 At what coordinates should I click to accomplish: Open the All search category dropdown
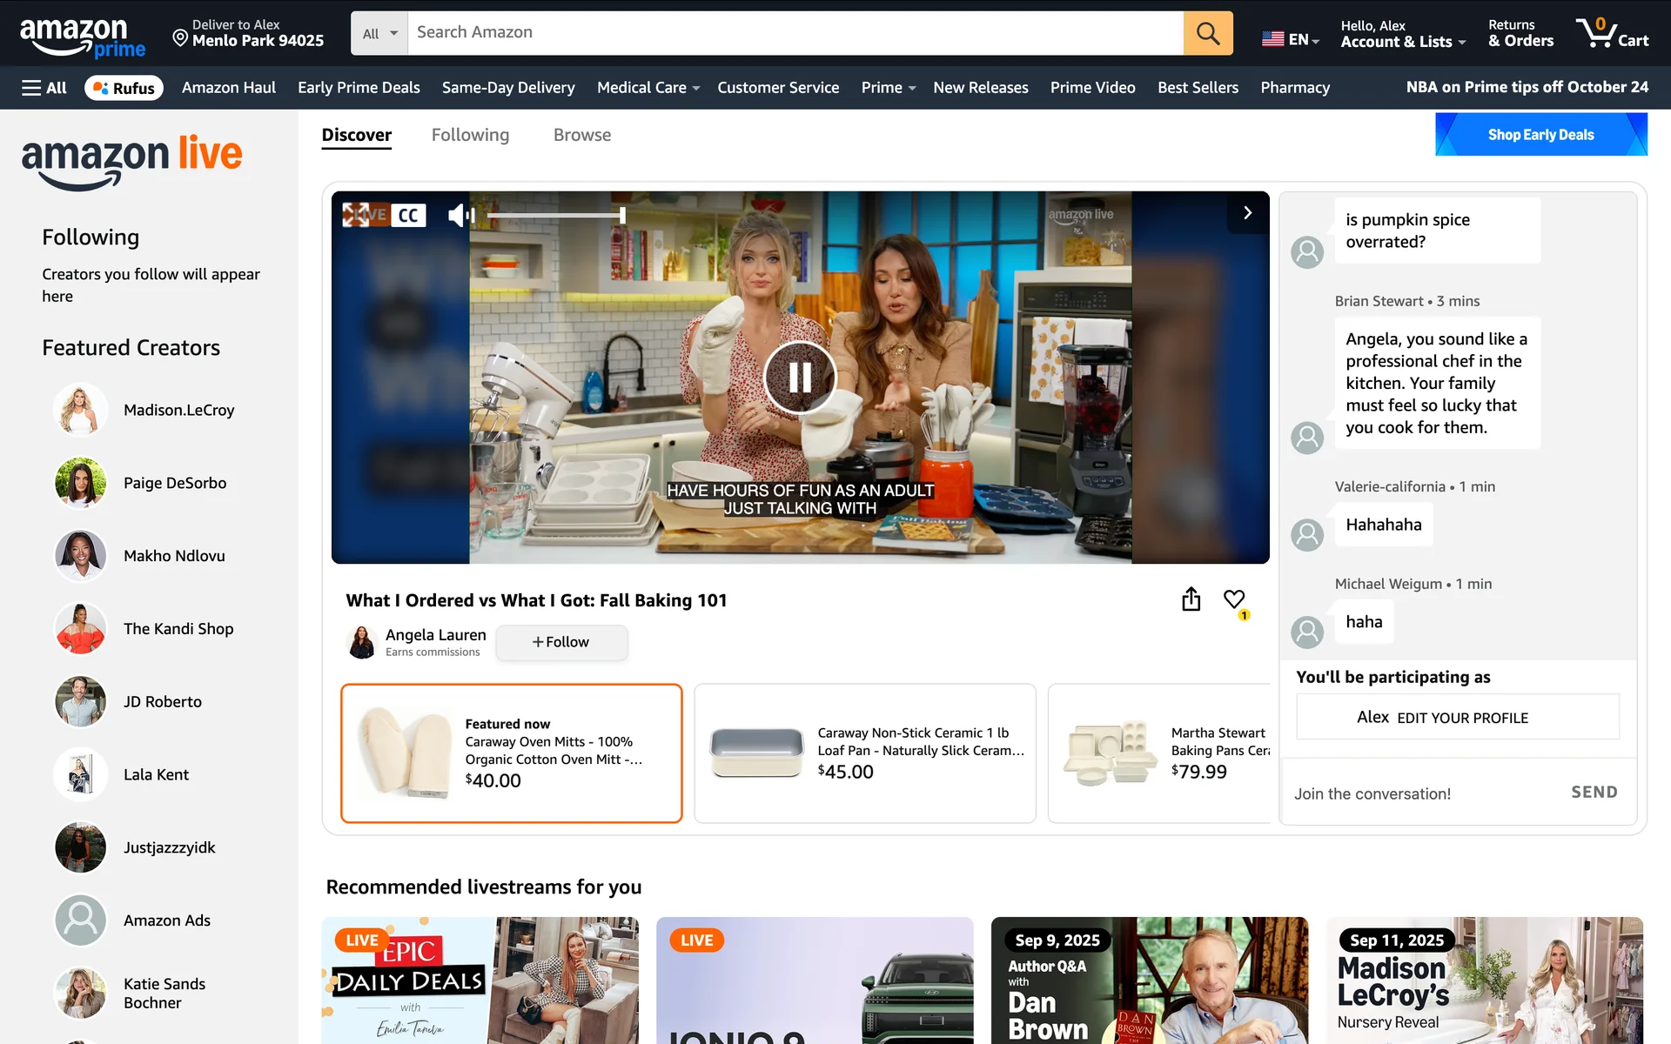[x=379, y=33]
